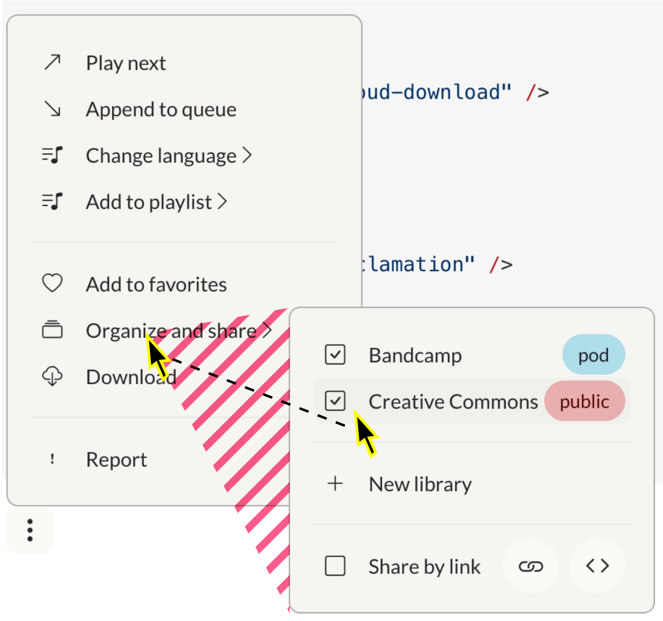Screen dimensions: 663x621
Task: Enable the Share by link checkbox
Action: click(x=336, y=566)
